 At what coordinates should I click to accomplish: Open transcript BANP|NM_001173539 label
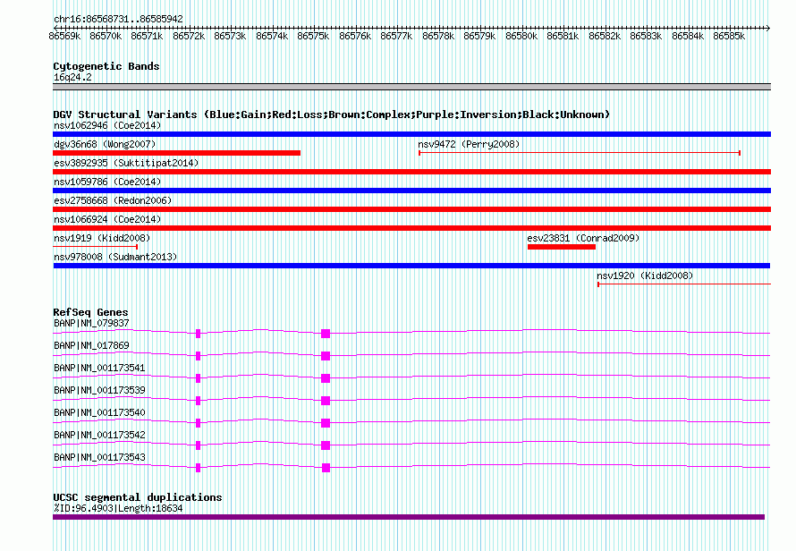[x=99, y=390]
